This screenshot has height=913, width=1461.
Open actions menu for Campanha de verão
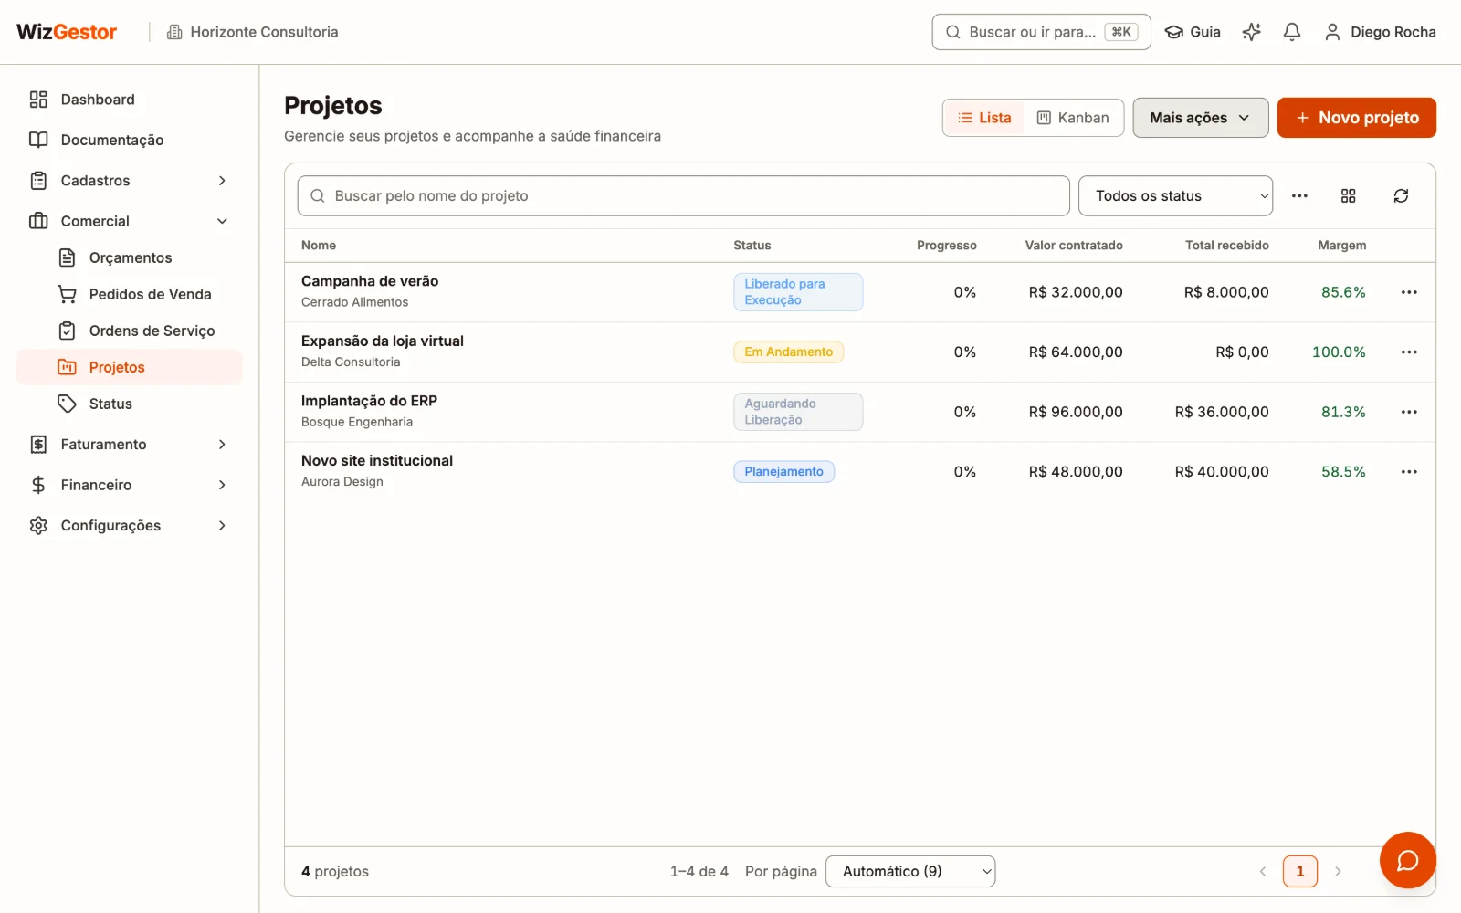1409,292
